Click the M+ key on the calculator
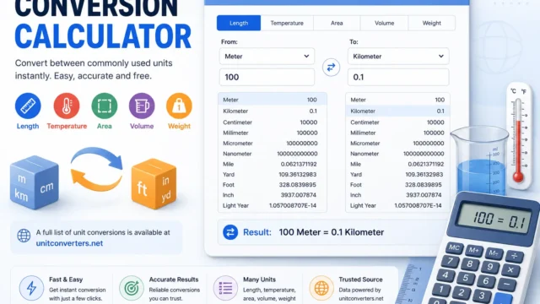Viewport: 540px width, 304px height. tap(474, 251)
